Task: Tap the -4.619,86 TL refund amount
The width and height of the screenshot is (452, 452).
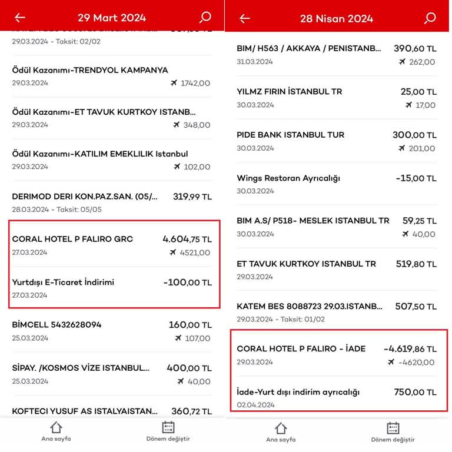Action: 410,349
